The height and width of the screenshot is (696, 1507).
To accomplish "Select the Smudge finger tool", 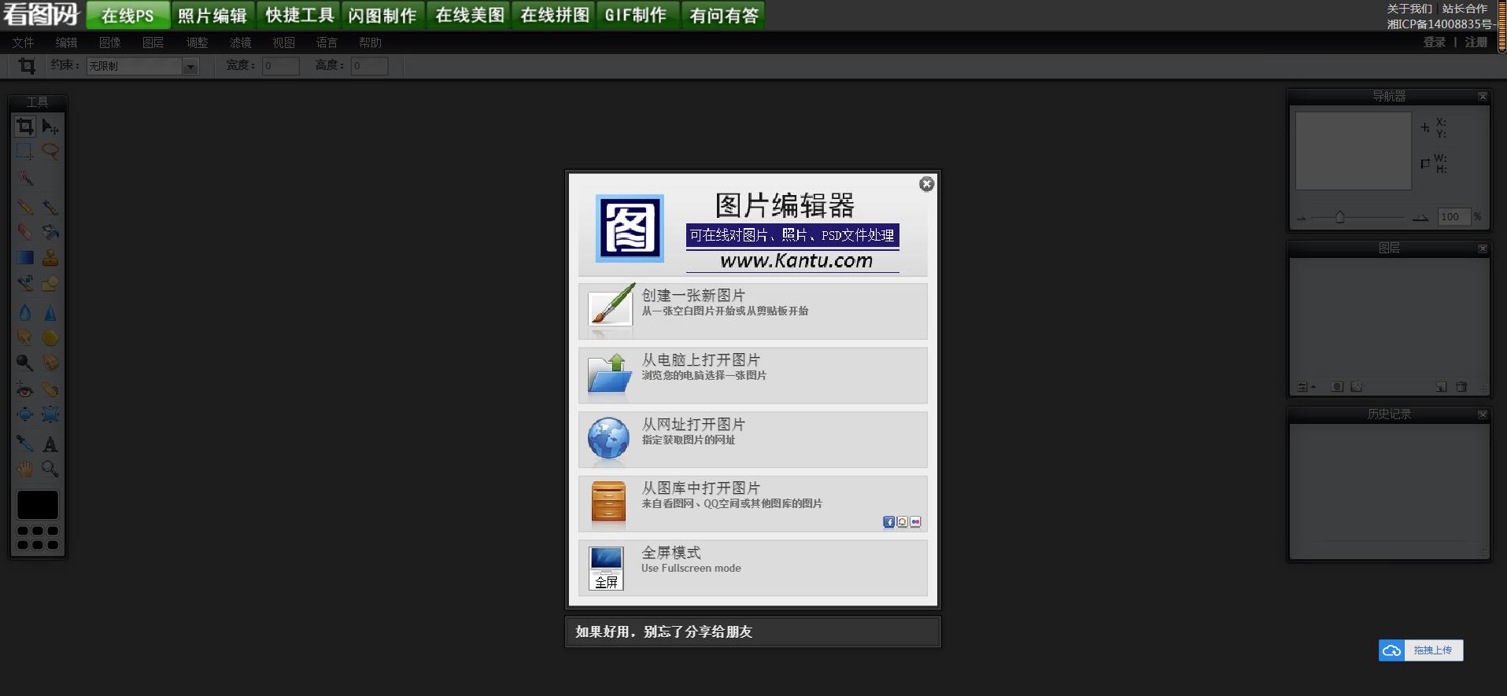I will pos(25,338).
